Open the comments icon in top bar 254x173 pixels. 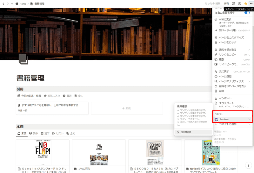point(233,3)
